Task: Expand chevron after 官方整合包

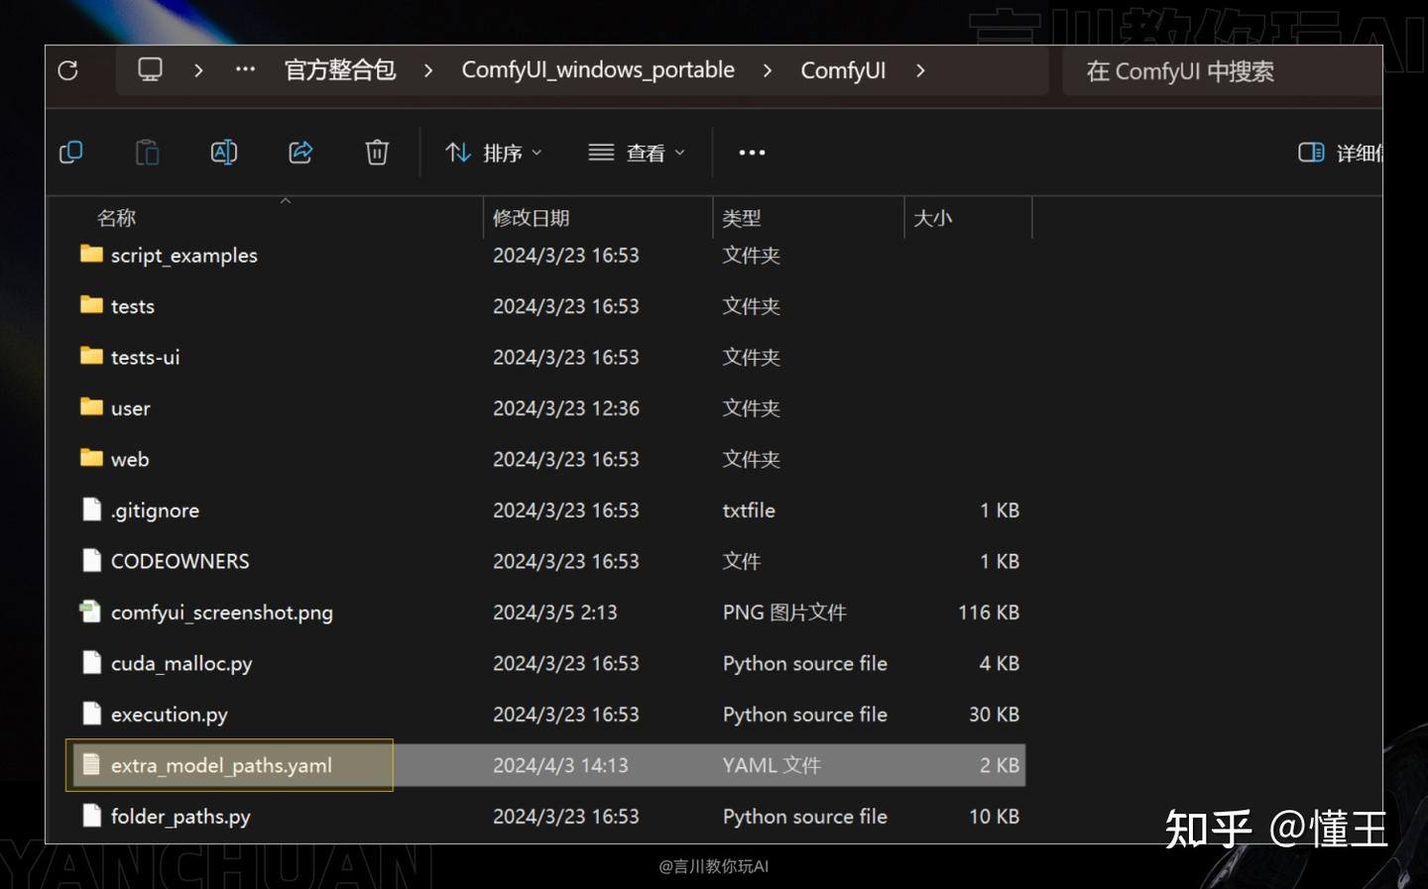Action: click(x=428, y=70)
